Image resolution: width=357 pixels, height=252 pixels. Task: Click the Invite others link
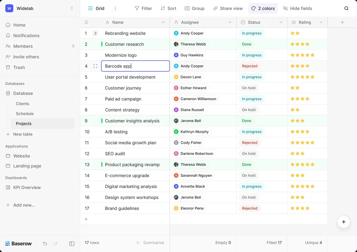pos(26,57)
